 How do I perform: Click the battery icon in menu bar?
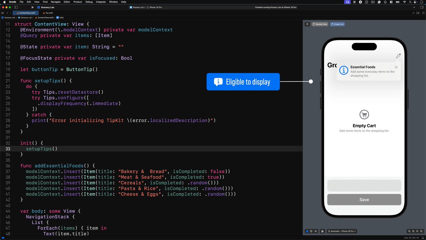point(397,2)
